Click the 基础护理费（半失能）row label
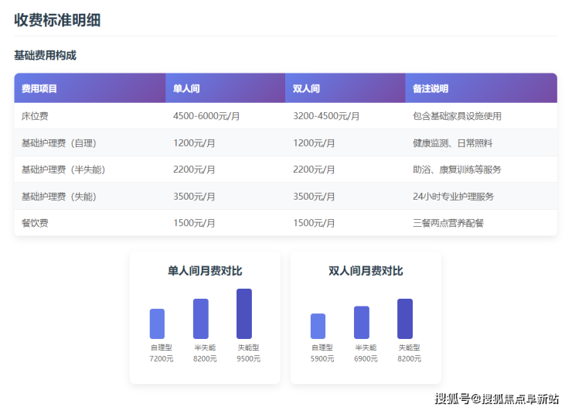 [x=63, y=170]
